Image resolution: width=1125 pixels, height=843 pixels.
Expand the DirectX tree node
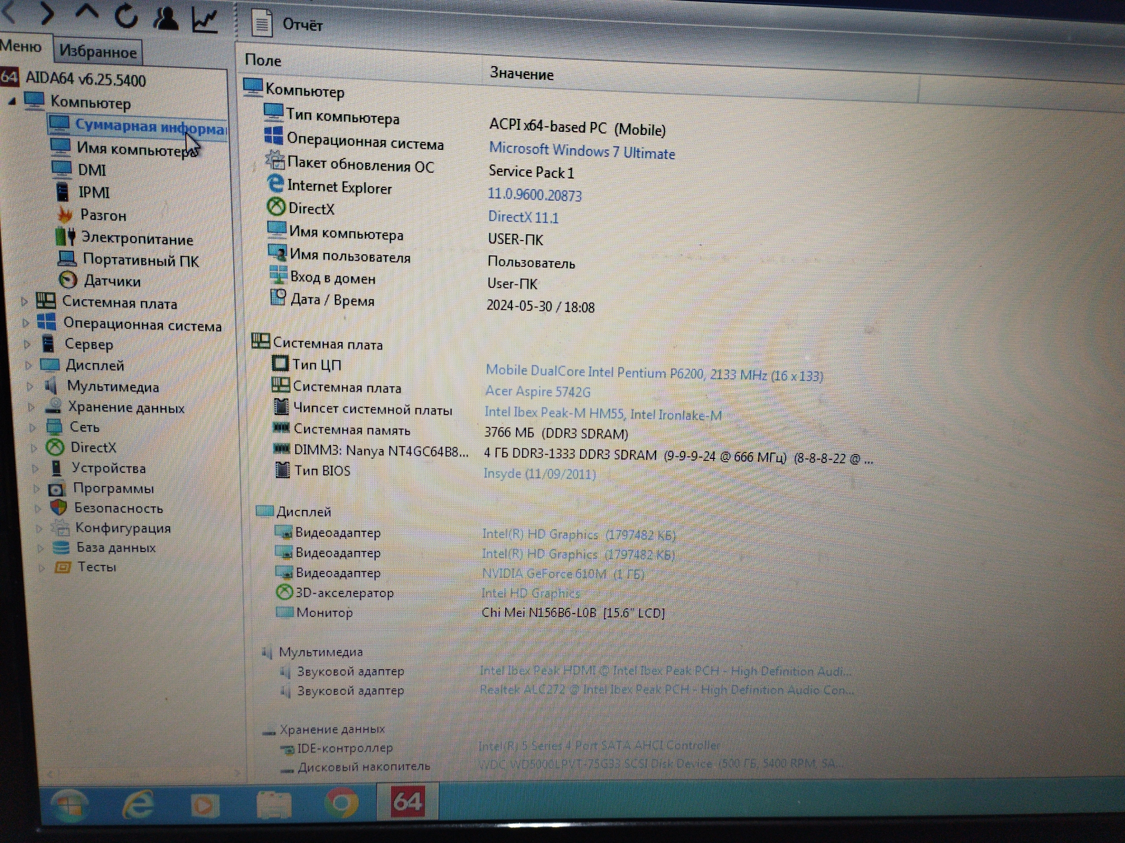point(34,448)
